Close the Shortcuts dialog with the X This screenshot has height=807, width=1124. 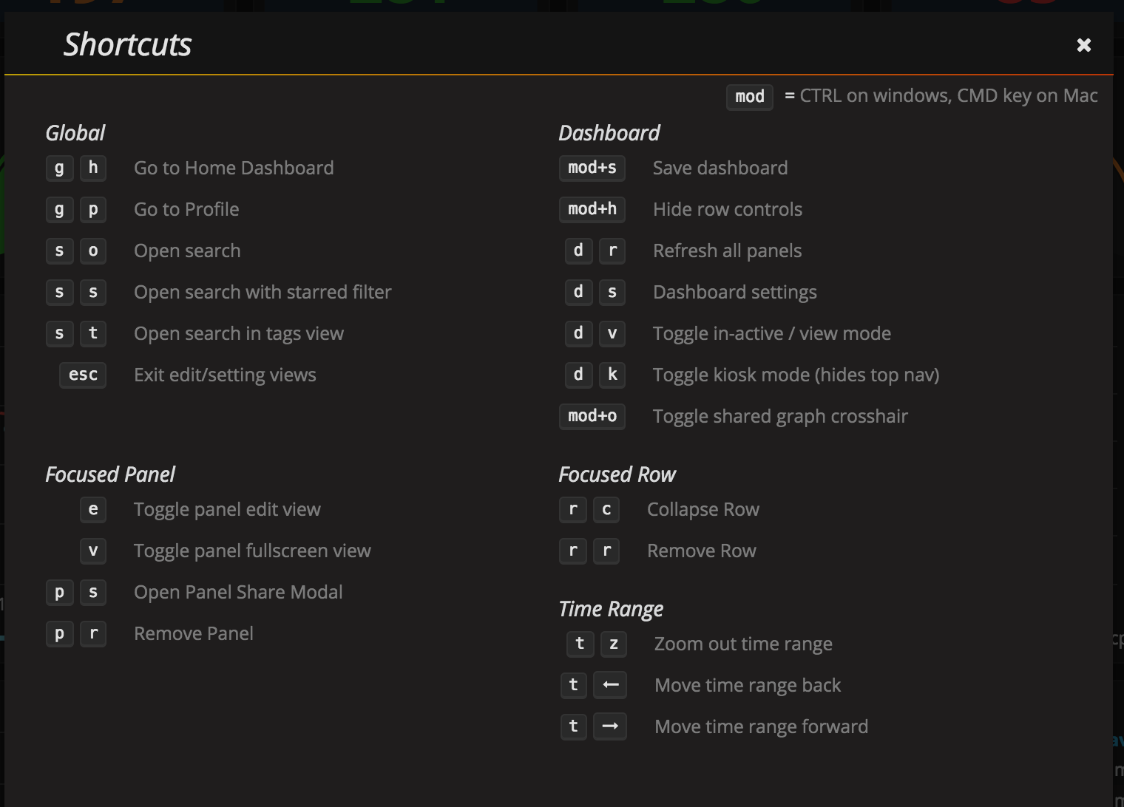pos(1083,44)
